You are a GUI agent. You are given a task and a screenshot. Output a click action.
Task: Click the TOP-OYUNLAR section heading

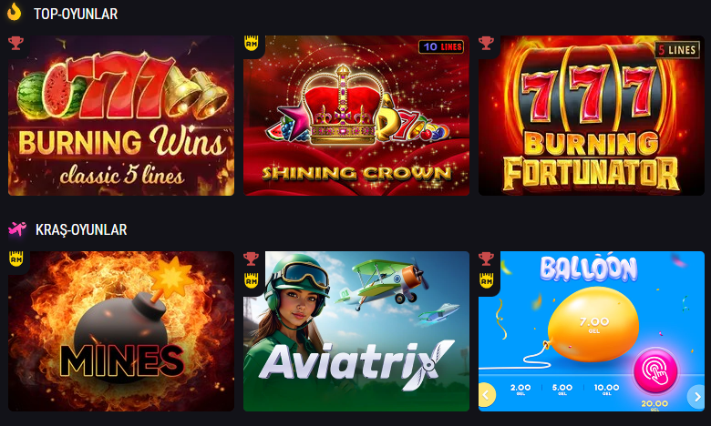tap(76, 14)
